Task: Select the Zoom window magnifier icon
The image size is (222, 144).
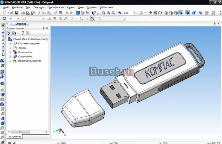Action: [104, 13]
